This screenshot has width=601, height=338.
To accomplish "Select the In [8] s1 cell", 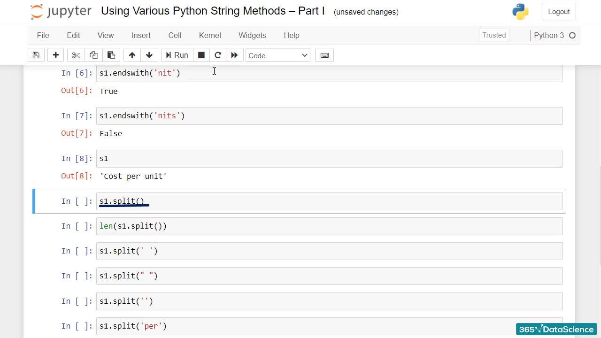I will pos(329,158).
